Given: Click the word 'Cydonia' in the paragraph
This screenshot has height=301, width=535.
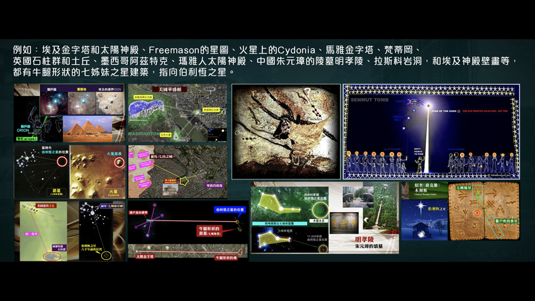Looking at the screenshot, I should tap(296, 50).
